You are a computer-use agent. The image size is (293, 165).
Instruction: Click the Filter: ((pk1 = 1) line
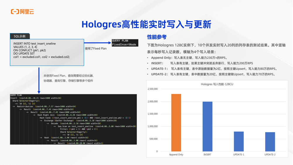click(79, 129)
